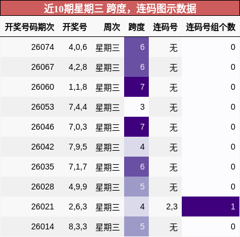Screen dimensions: 240x237
Task: Click issue number 26028
Action: point(42,187)
